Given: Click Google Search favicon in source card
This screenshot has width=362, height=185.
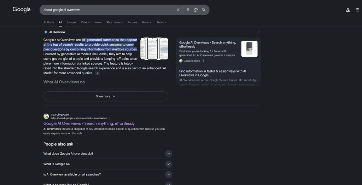Looking at the screenshot, I should (181, 61).
